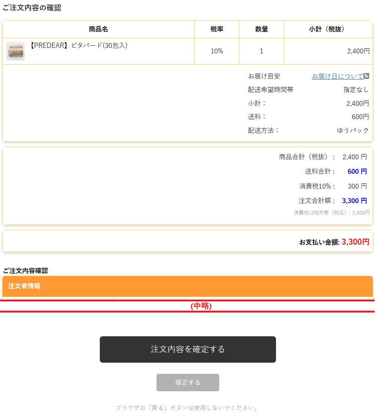Viewport: 378px width, 415px height.
Task: Click the ご注文内容の確認 page heading
Action: [x=32, y=8]
